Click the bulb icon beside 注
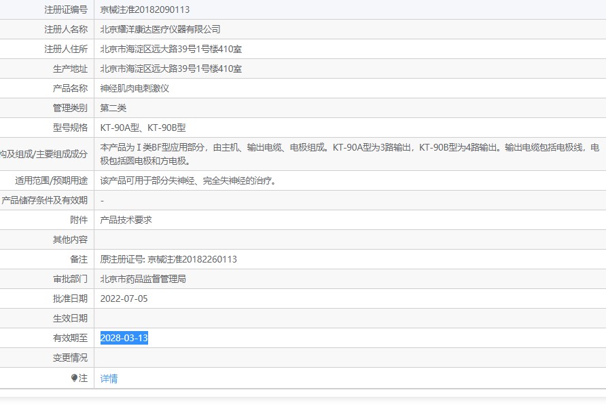Image resolution: width=606 pixels, height=405 pixels. [74, 378]
